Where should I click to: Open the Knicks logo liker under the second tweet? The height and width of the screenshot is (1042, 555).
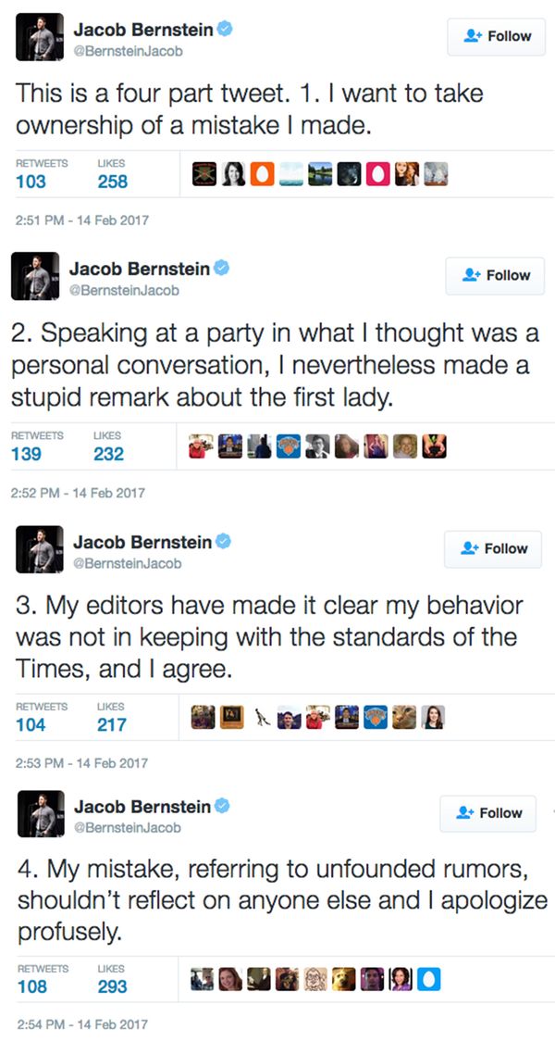tap(290, 446)
